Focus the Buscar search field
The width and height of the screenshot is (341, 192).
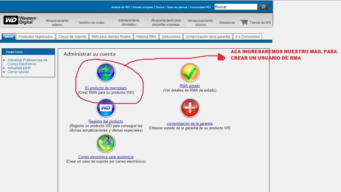(x=236, y=7)
